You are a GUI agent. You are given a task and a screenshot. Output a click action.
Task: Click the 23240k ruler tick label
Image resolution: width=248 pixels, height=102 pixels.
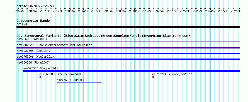tap(210, 11)
